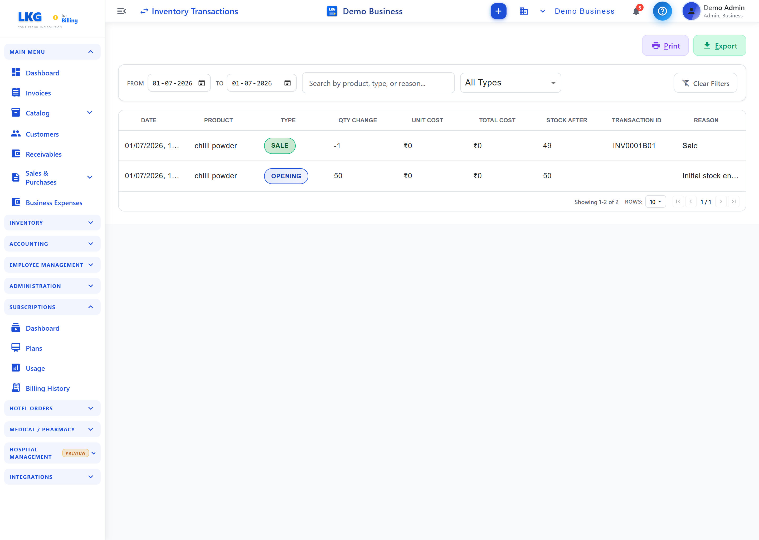This screenshot has height=540, width=759.
Task: Collapse the MAIN MENU section
Action: tap(52, 52)
